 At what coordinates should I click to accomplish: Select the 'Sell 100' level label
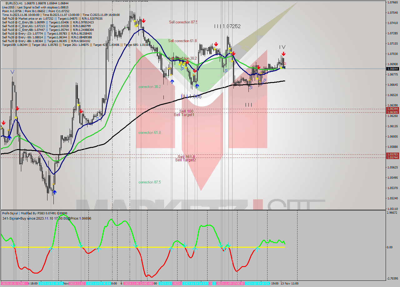pos(186,111)
